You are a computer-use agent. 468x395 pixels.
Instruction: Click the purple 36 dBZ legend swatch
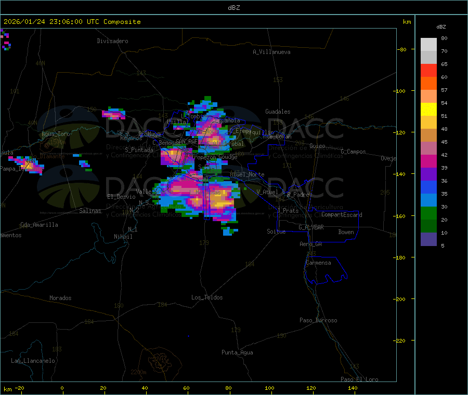pyautogui.click(x=428, y=174)
